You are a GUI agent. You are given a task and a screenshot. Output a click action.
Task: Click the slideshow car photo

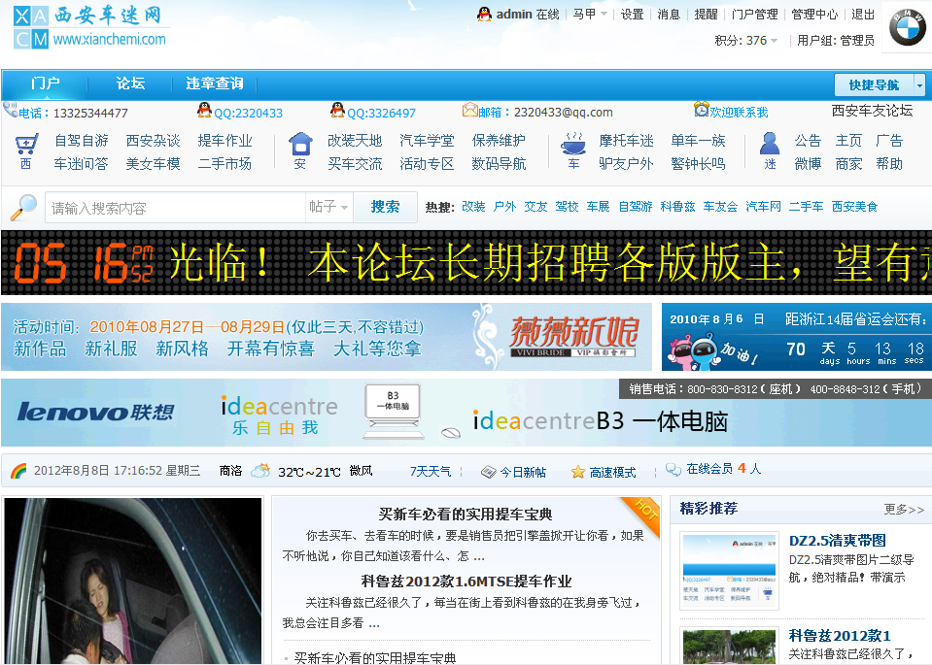(132, 581)
